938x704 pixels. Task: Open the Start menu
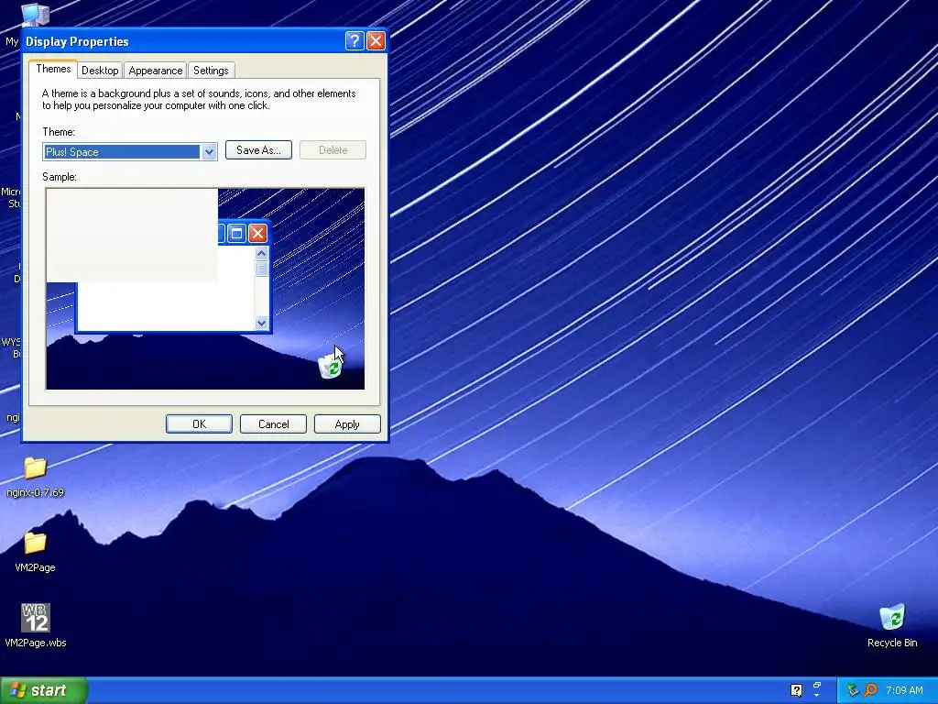[x=44, y=690]
